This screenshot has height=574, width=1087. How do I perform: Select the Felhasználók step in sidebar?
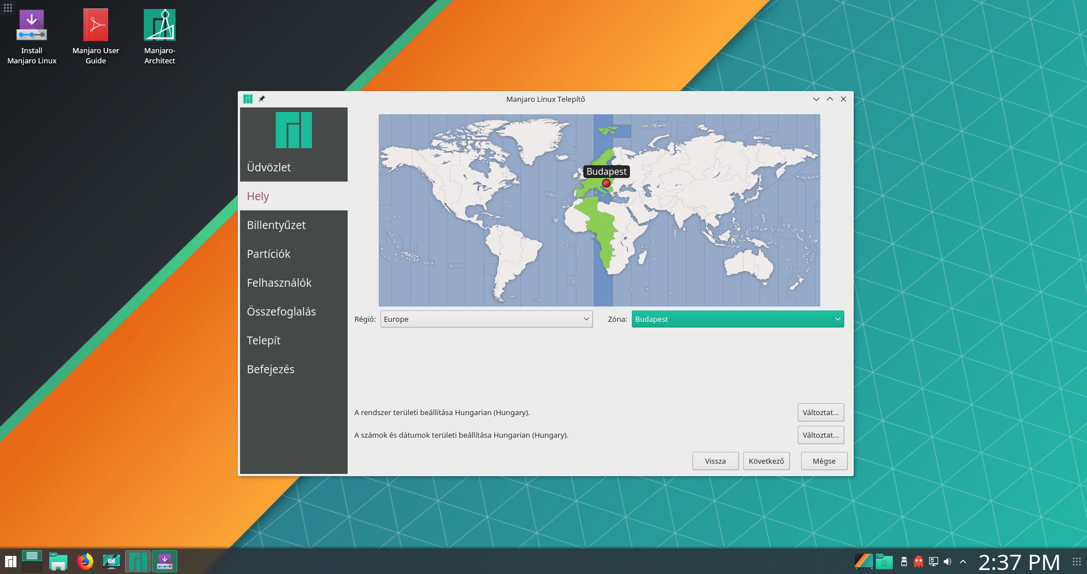[x=294, y=283]
